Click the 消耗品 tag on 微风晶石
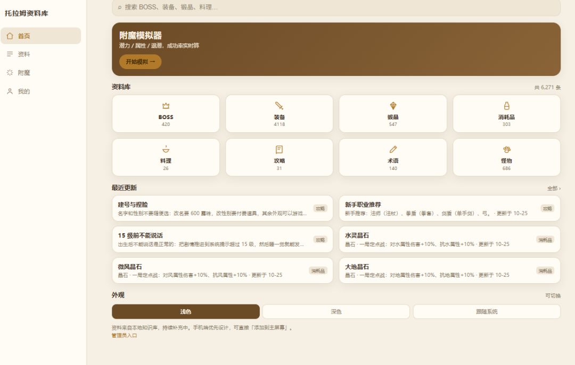The width and height of the screenshot is (575, 365). 318,271
